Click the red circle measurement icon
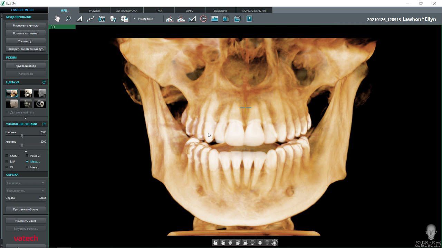Image resolution: width=442 pixels, height=248 pixels. (x=203, y=19)
